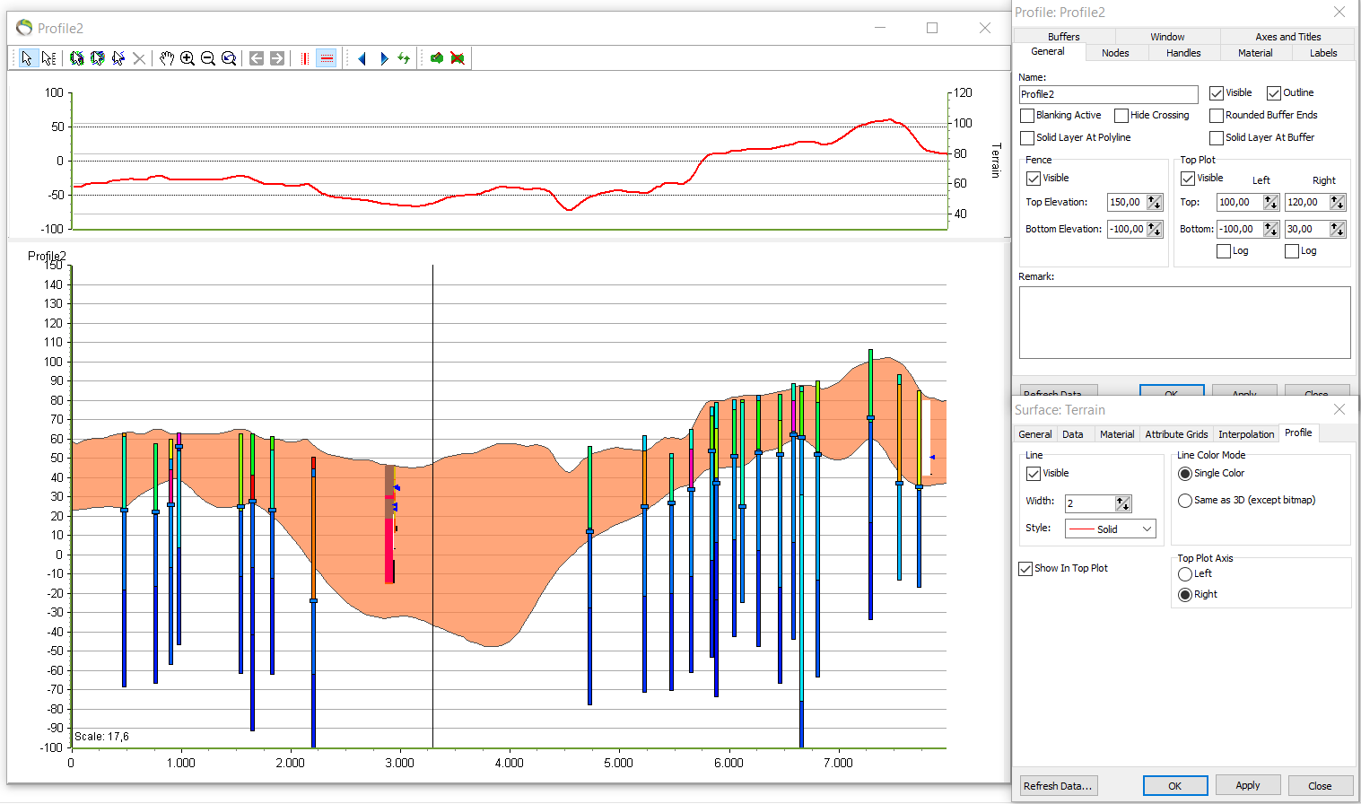
Task: Click the Top Elevation spinner arrows
Action: [1155, 203]
